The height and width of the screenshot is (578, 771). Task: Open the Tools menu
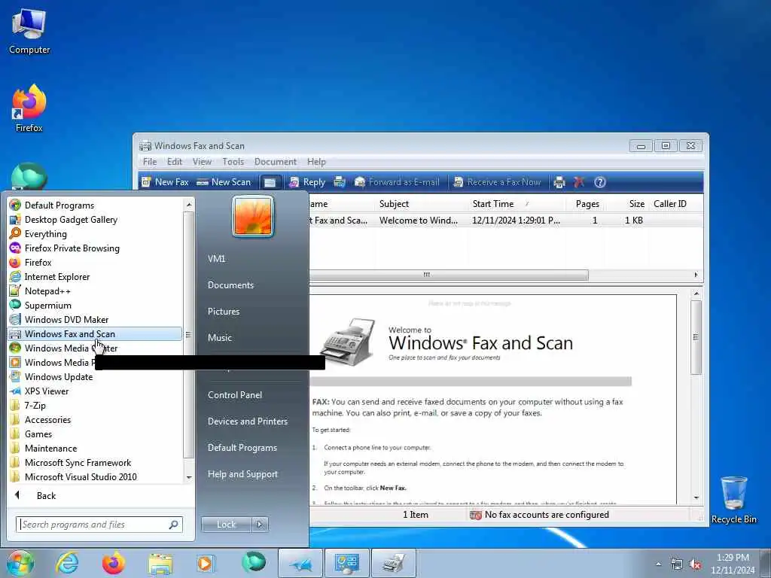[x=233, y=162]
